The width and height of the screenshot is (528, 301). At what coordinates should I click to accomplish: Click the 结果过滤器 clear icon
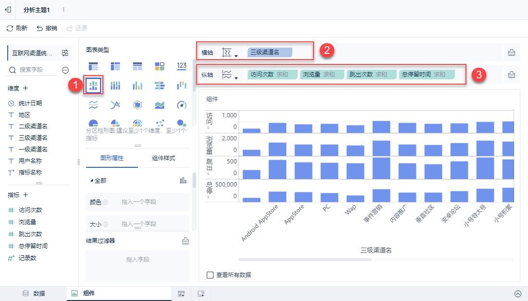[x=185, y=241]
